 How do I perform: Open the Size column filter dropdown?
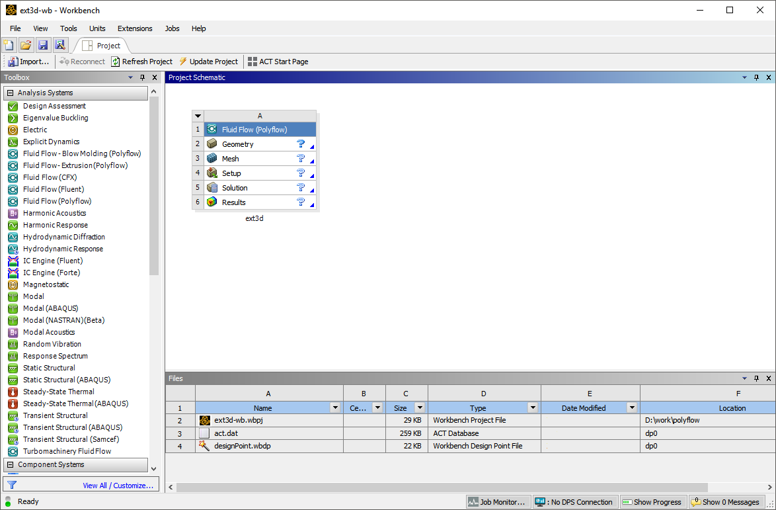(420, 408)
